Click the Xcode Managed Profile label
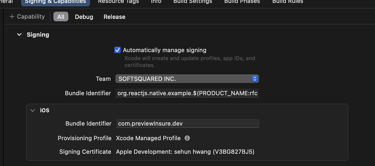This screenshot has width=375, height=166. [148, 138]
